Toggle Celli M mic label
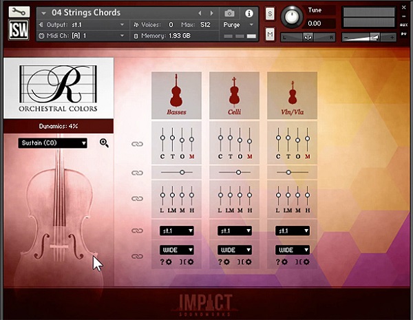Screen dimensions: 413x320 pyautogui.click(x=250, y=156)
